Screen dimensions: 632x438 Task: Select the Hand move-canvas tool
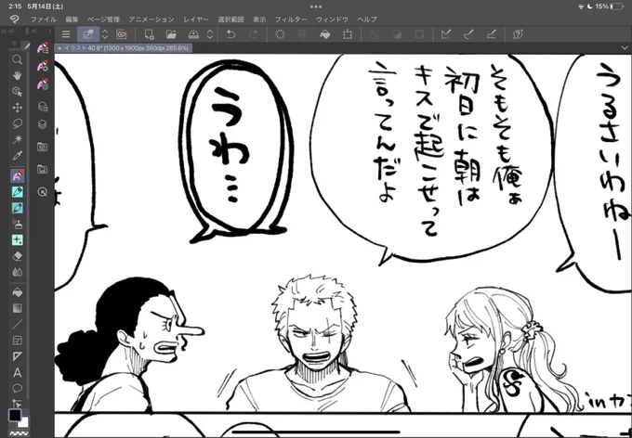coord(17,76)
